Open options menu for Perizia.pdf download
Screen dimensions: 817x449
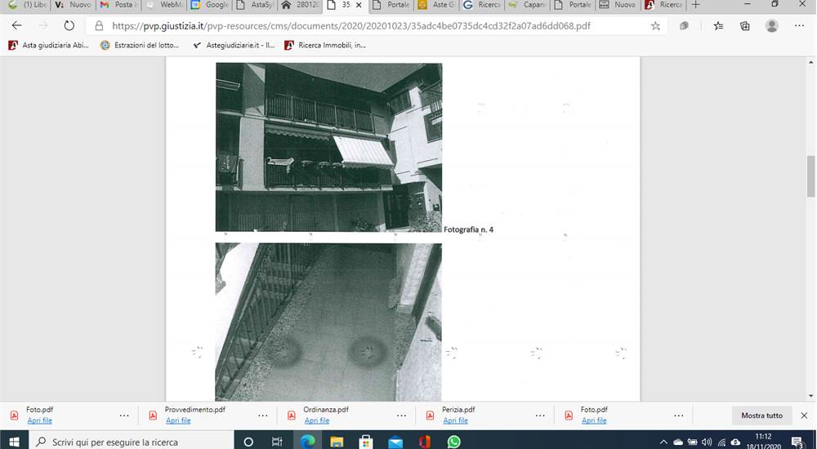pos(540,416)
